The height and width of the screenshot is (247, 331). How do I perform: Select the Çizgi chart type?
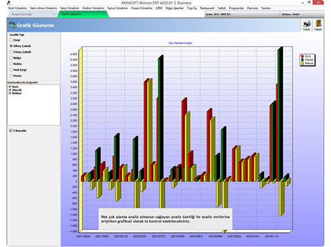11,40
